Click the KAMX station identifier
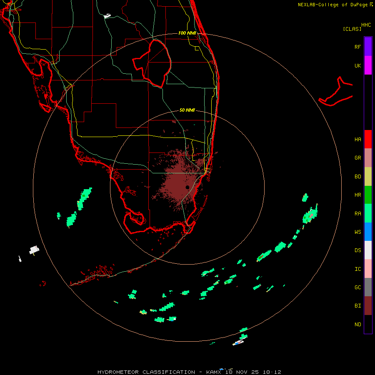This screenshot has height=375, width=375. 214,372
